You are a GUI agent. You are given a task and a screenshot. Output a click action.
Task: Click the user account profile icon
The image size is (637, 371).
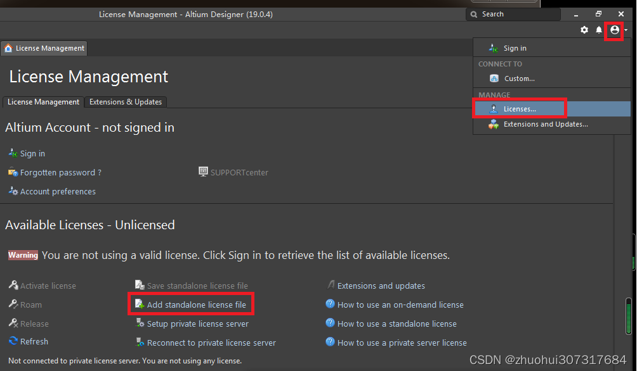[614, 30]
